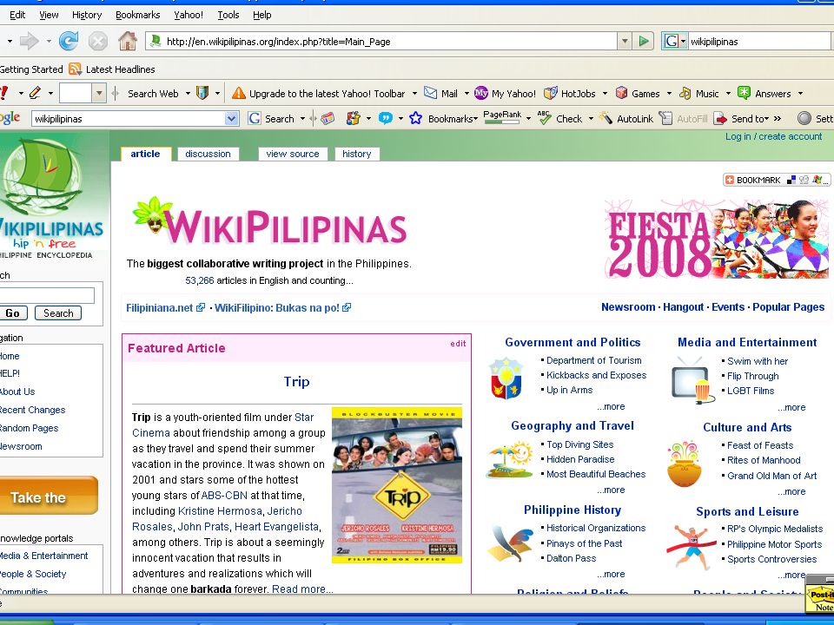The width and height of the screenshot is (834, 625).
Task: Click the sidebar Go button
Action: point(13,313)
